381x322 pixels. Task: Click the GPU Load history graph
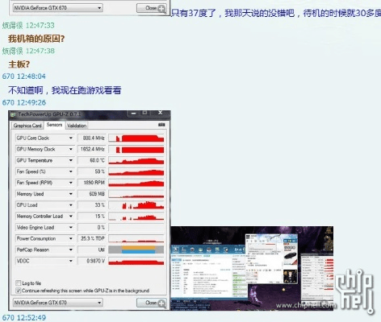coord(136,205)
